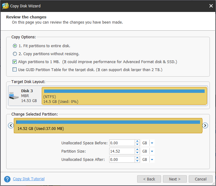Enable Use GUID Partition Table checkbox
This screenshot has width=216, height=186.
pyautogui.click(x=14, y=70)
